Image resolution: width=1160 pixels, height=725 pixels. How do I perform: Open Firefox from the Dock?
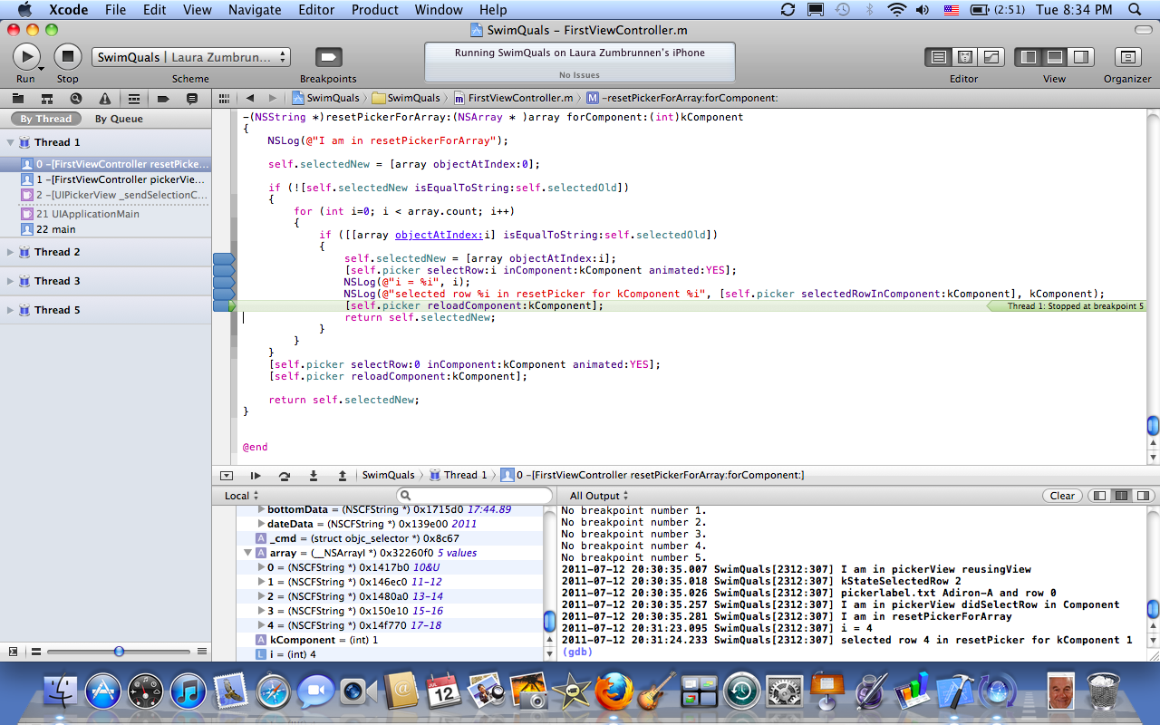[x=614, y=693]
